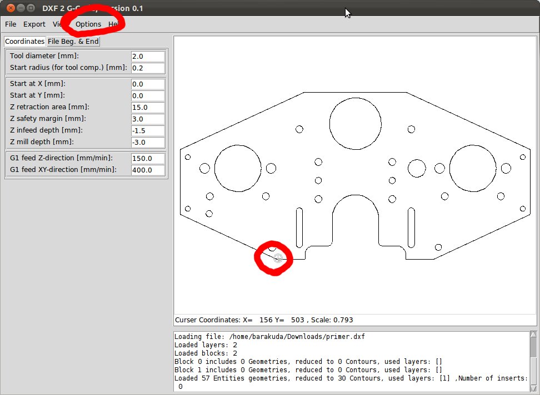Click the 'Scale: 0.793' status text

pyautogui.click(x=332, y=320)
